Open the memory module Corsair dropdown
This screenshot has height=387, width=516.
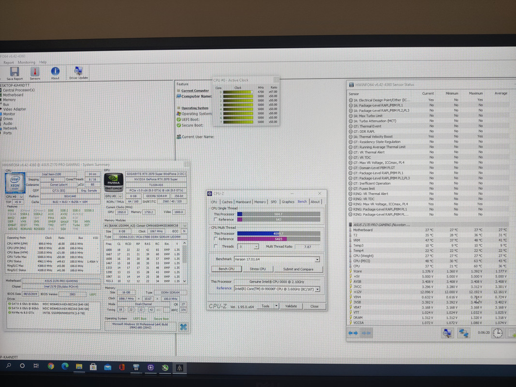pyautogui.click(x=146, y=225)
